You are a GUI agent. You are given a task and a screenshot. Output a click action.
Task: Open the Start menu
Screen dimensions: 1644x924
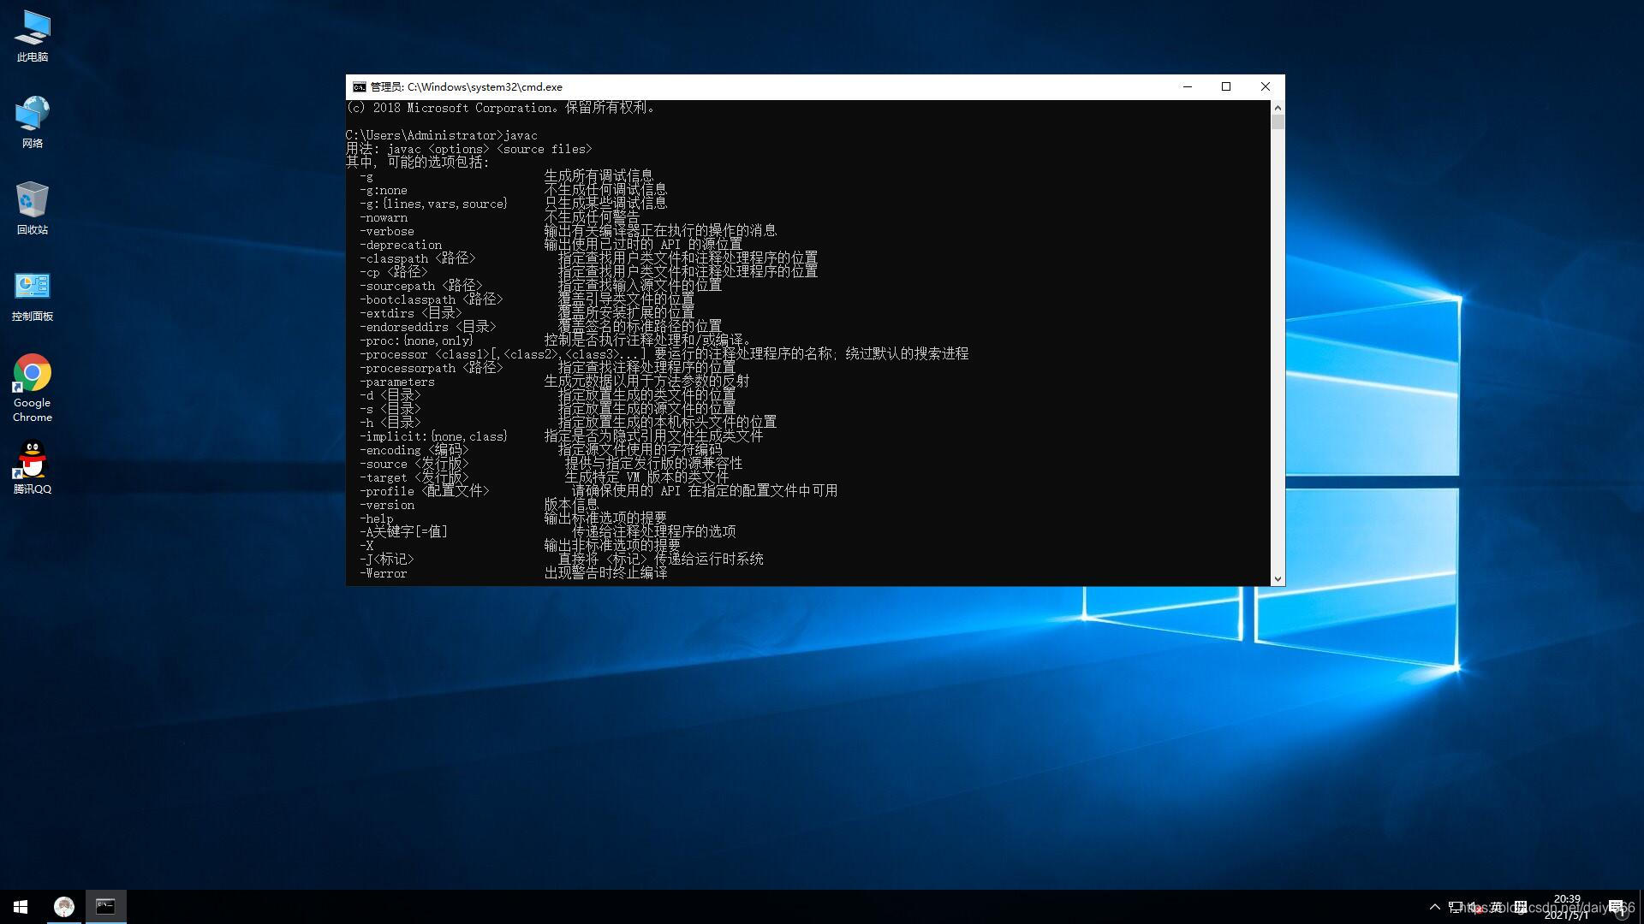(x=21, y=905)
